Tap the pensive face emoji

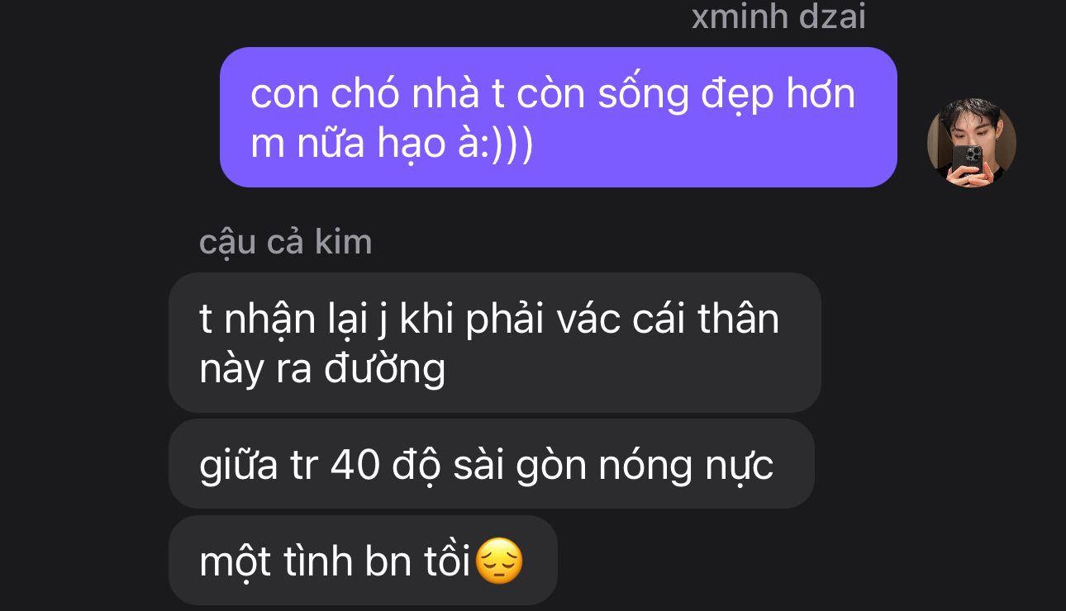[x=500, y=561]
